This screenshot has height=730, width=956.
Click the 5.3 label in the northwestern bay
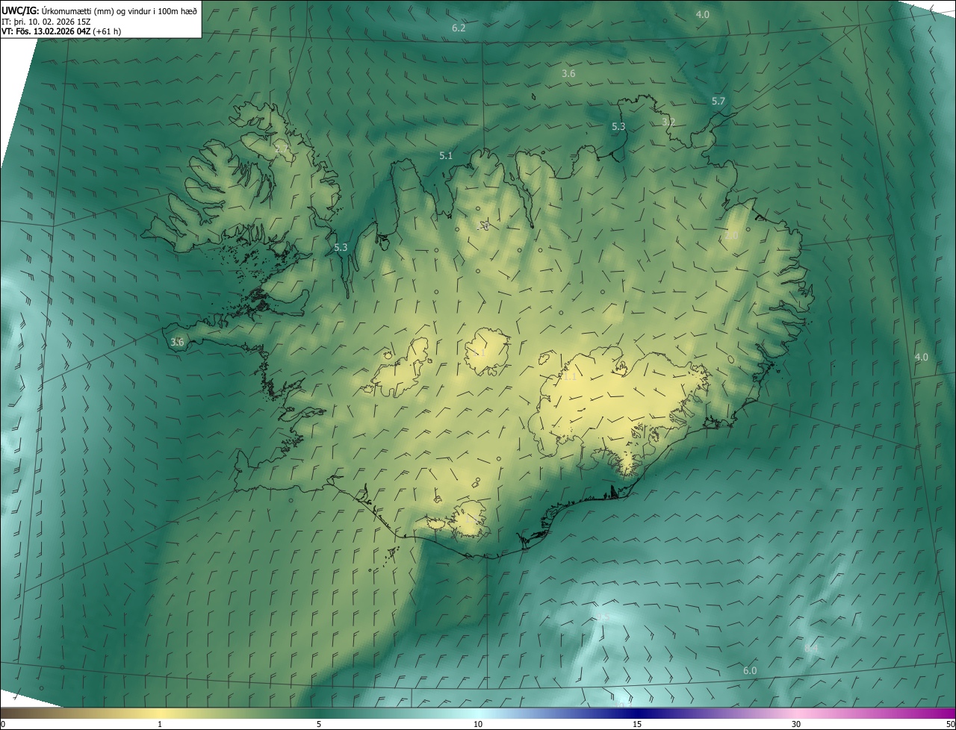pyautogui.click(x=341, y=247)
